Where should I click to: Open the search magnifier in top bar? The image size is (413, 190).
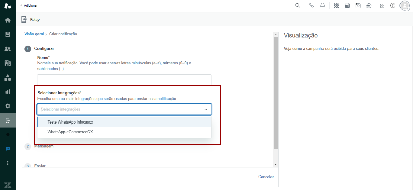298,6
